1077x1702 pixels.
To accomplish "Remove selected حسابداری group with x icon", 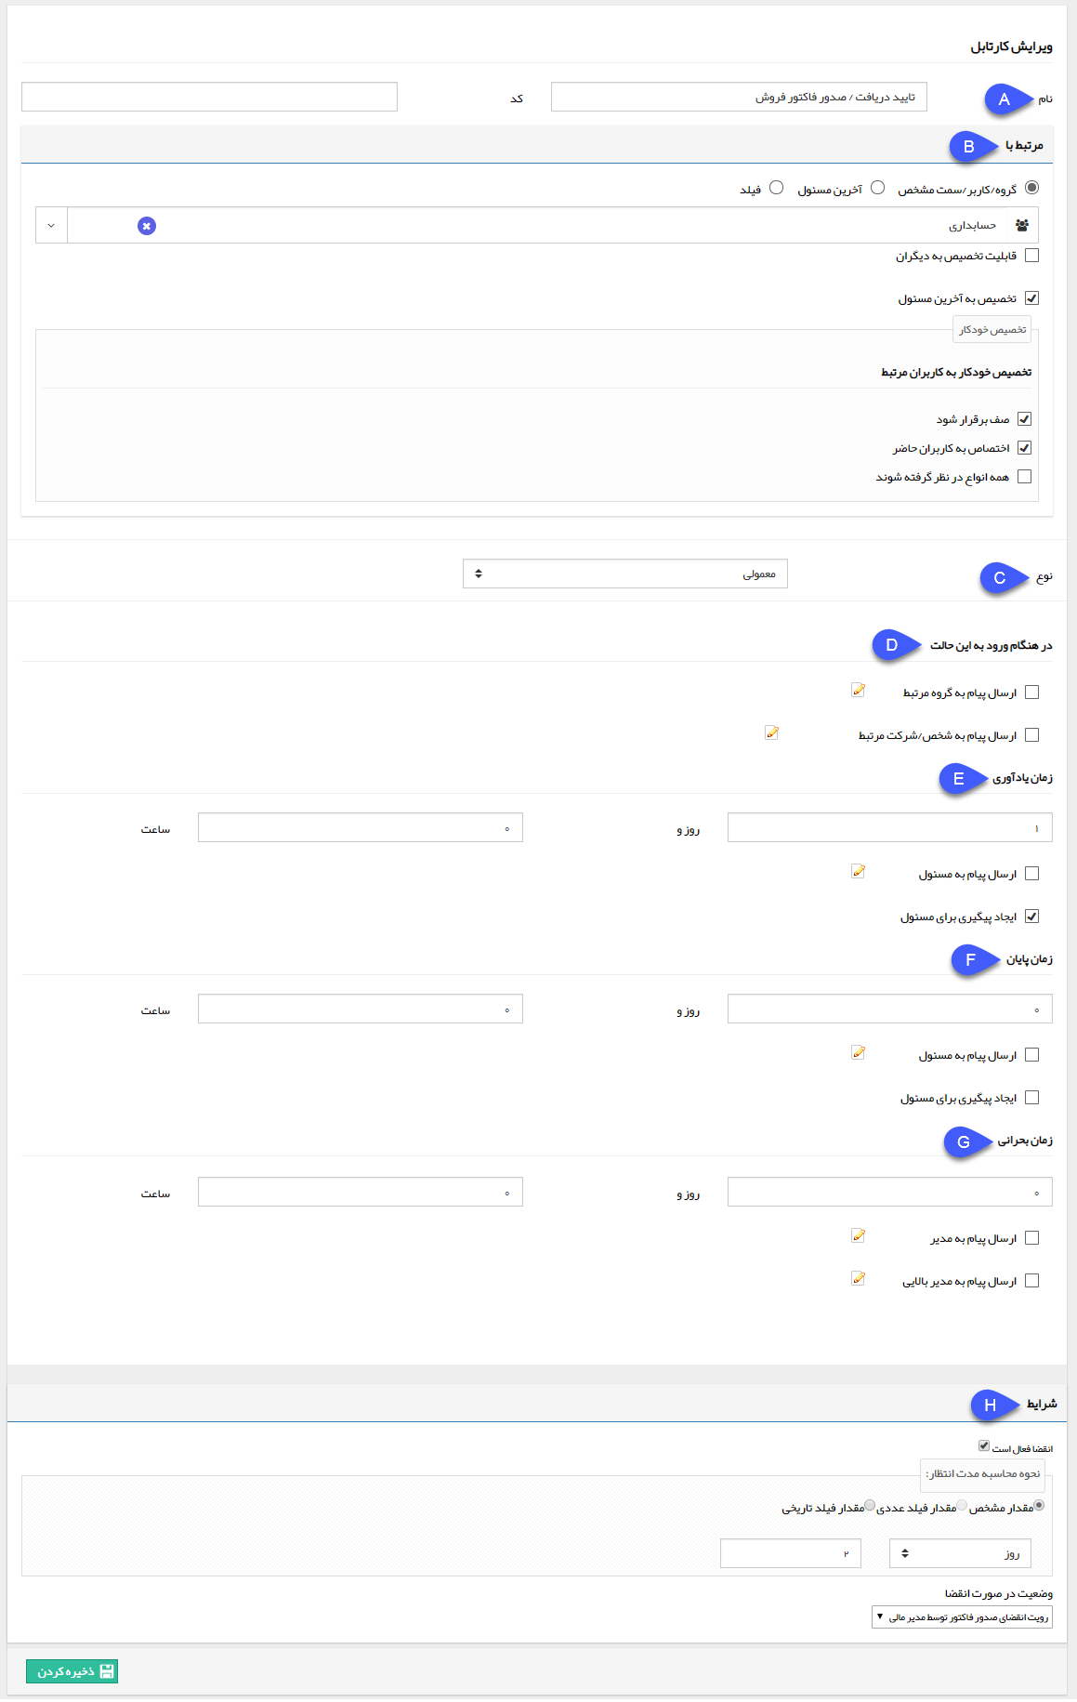I will pyautogui.click(x=147, y=226).
